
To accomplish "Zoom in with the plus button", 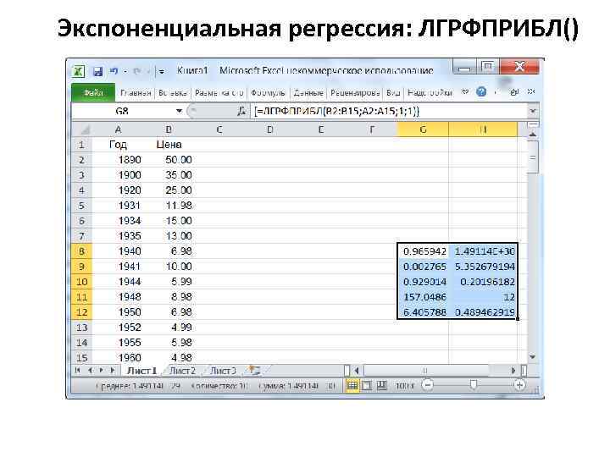I will 519,385.
